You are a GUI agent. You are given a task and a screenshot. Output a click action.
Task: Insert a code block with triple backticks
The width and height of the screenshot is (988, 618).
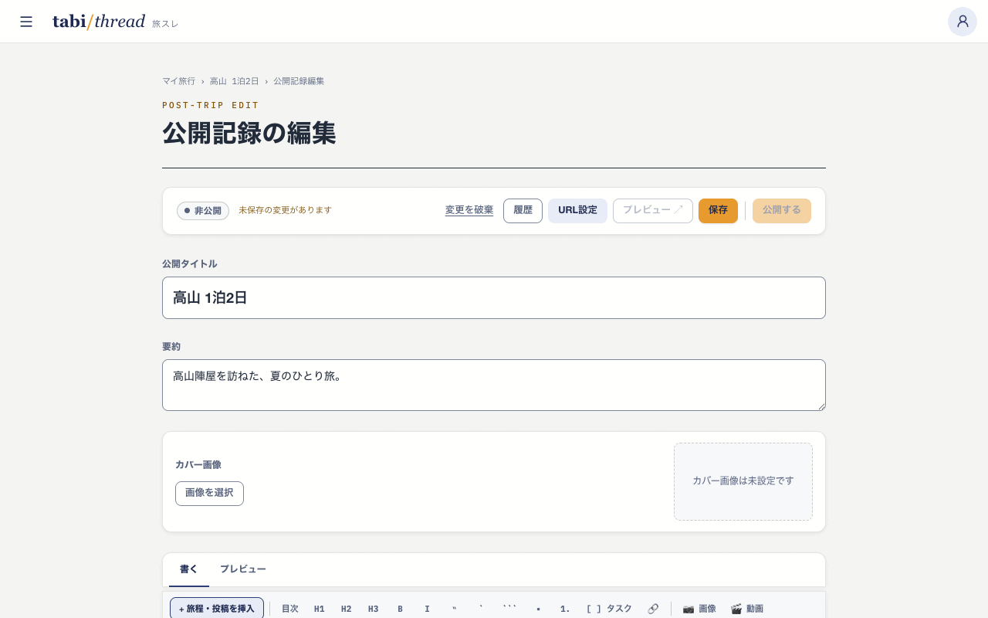click(x=509, y=609)
